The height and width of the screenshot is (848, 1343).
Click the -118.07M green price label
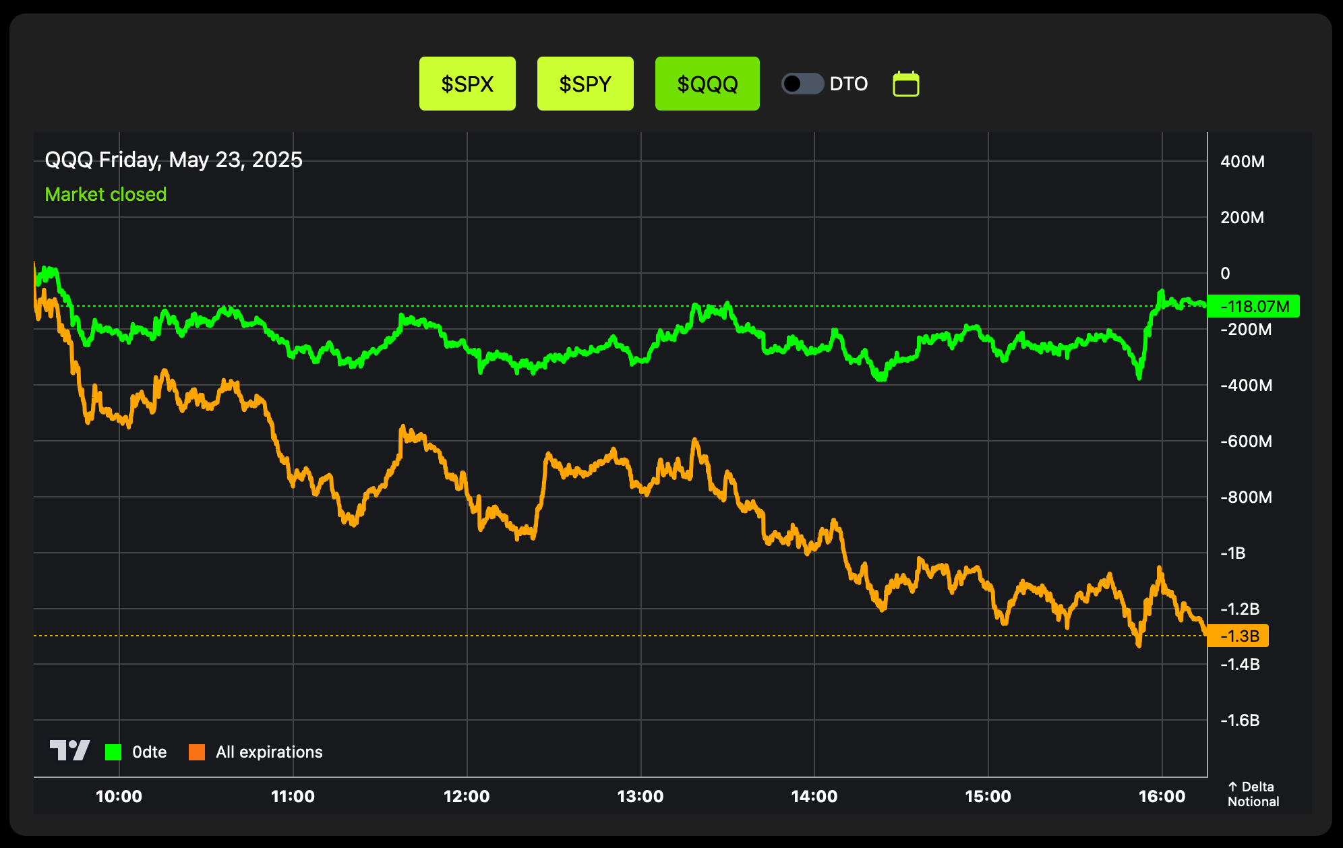pyautogui.click(x=1253, y=307)
